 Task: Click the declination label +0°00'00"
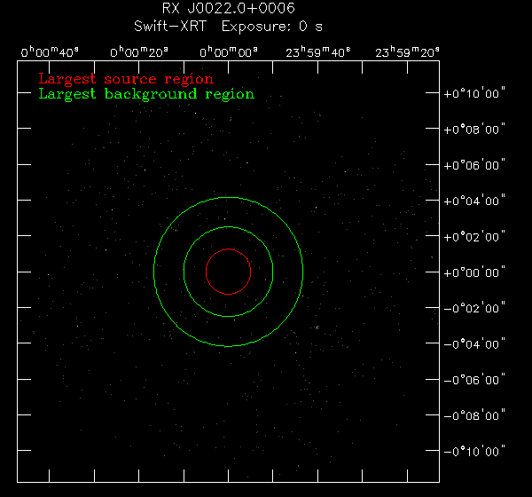coord(474,272)
